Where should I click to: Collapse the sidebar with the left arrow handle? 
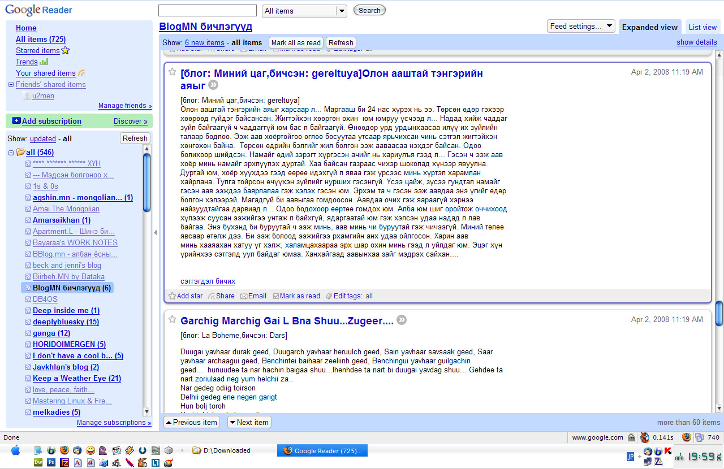[x=156, y=232]
